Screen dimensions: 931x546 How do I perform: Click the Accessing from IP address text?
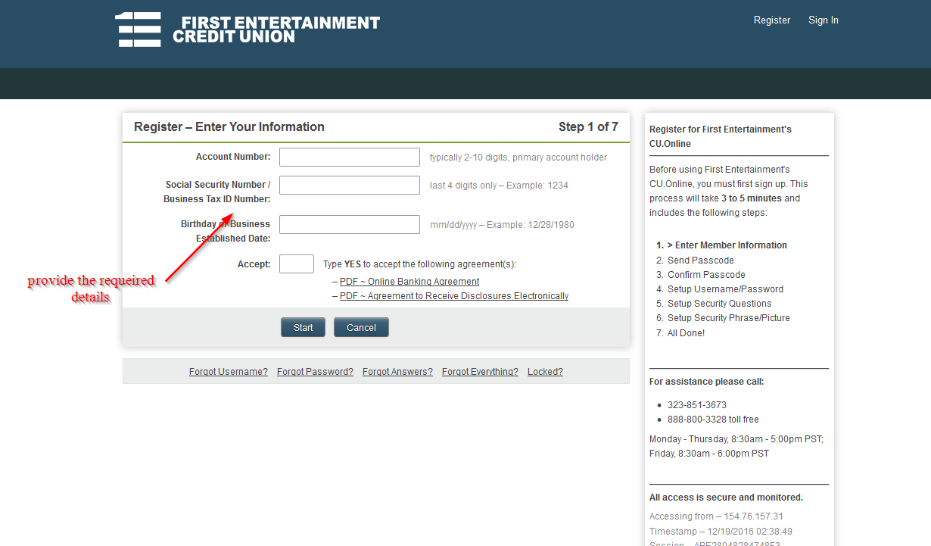click(x=716, y=516)
